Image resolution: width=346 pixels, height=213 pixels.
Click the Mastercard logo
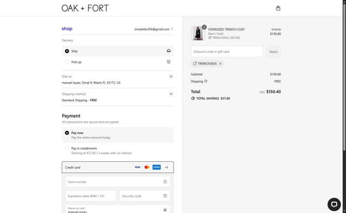(147, 167)
